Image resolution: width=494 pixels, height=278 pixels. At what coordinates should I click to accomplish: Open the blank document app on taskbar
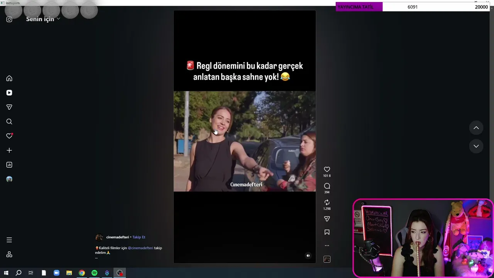click(44, 273)
